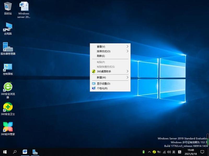The width and height of the screenshot is (209, 156).
Task: Switch input language via 英 indicator
Action: pyautogui.click(x=174, y=152)
